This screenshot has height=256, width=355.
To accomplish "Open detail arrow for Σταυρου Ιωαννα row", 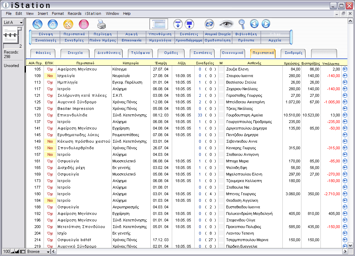I will point(345,76).
